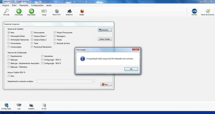
Task: Check the Taras checkbox
Action: click(x=32, y=43)
